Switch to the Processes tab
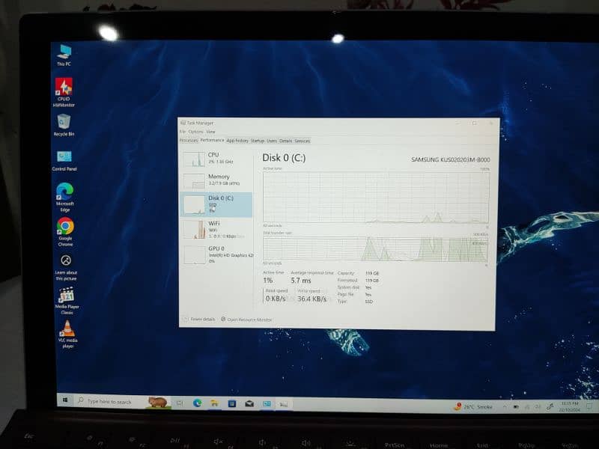Viewport: 599px width, 449px height. [x=189, y=141]
